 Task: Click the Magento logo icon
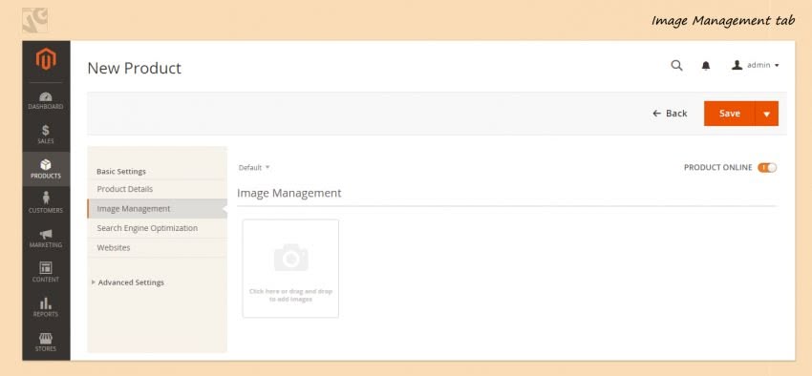point(46,59)
